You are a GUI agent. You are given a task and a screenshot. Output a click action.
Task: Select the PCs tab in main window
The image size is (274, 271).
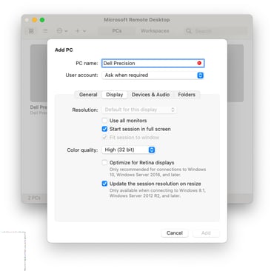117,31
